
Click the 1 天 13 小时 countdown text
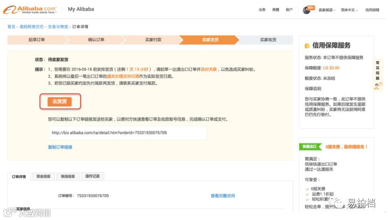click(137, 70)
